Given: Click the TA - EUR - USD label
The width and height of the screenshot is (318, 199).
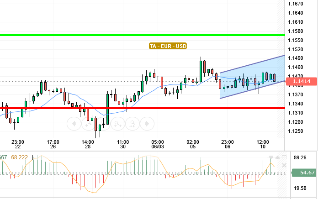Looking at the screenshot, I should (x=168, y=46).
